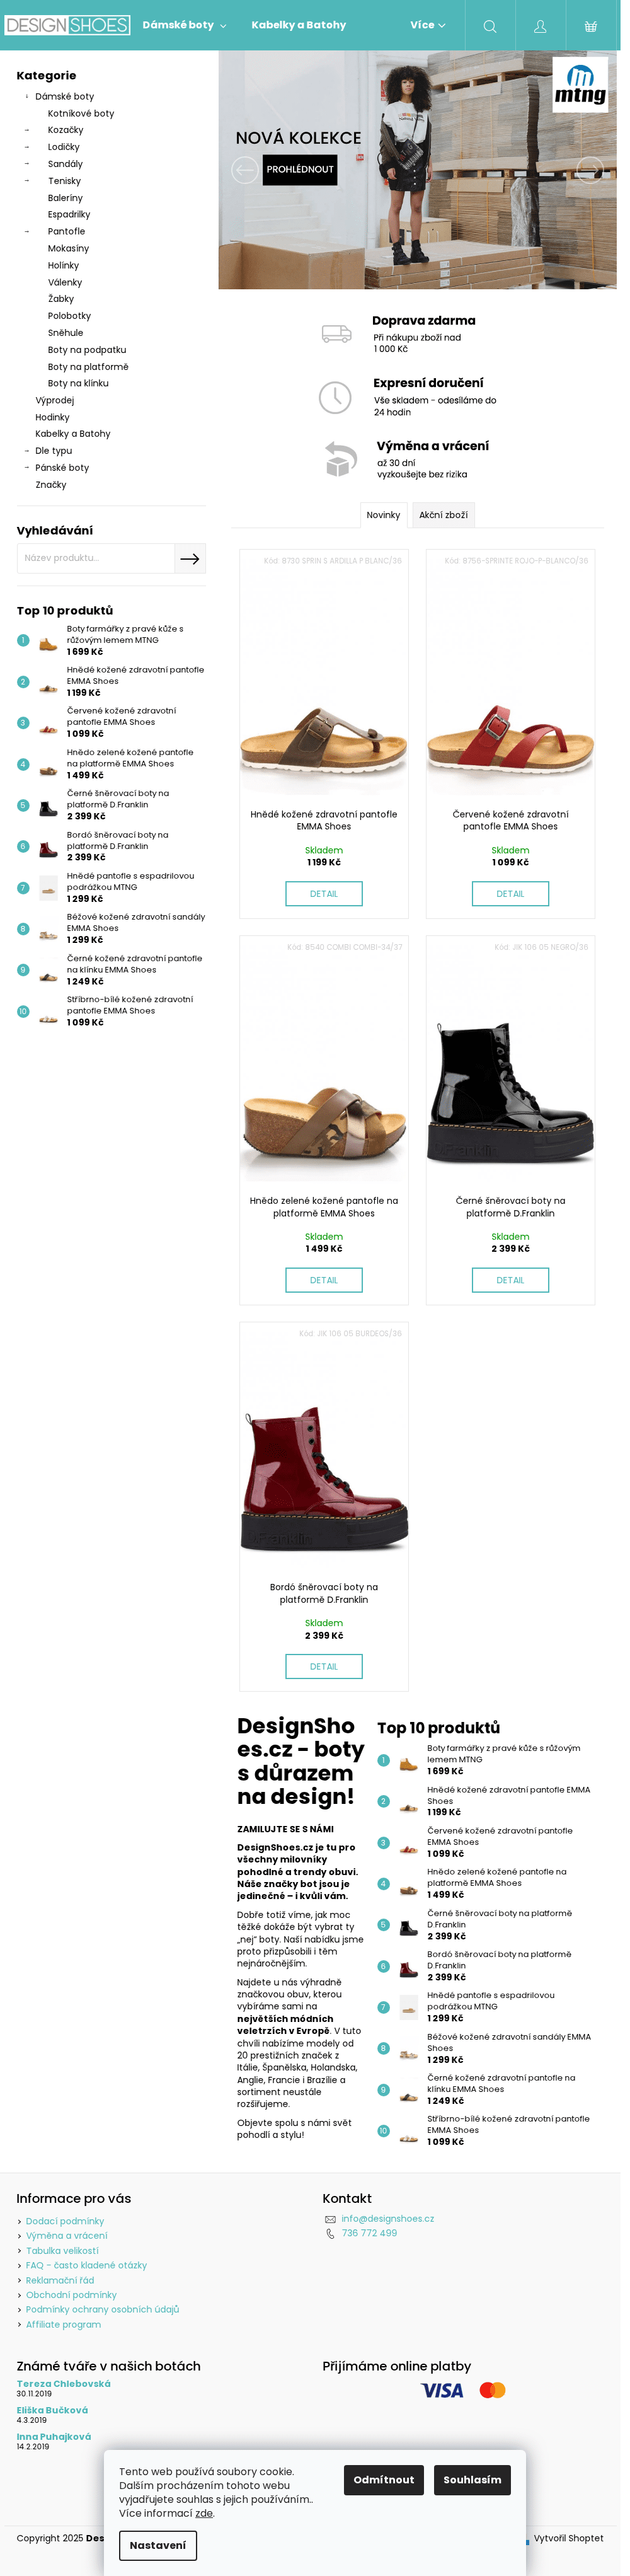Screen dimensions: 630x2576
Task: Reject cookies with Odmítnout button
Action: click(383, 2479)
